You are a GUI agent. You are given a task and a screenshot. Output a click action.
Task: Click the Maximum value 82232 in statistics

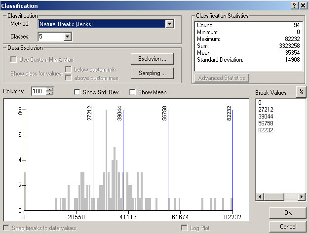pos(292,39)
